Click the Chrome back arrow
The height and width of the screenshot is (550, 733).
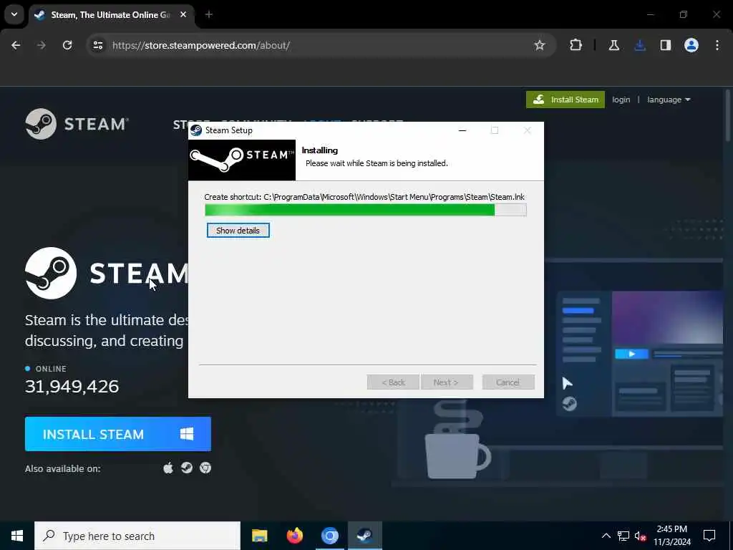click(16, 45)
